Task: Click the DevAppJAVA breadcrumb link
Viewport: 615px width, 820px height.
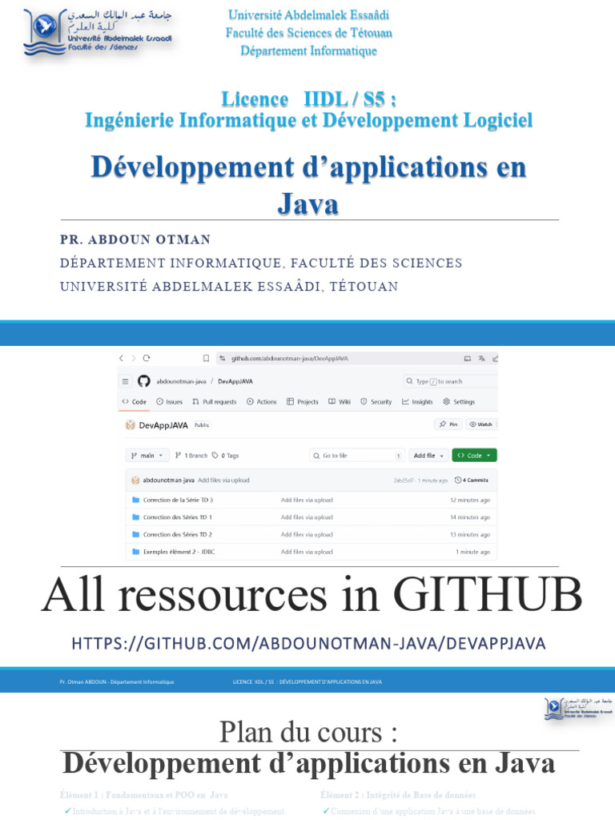Action: (x=235, y=381)
